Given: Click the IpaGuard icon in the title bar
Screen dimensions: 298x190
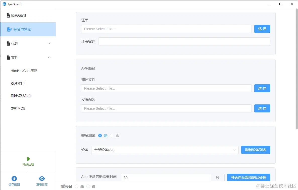Looking at the screenshot, I should point(4,4).
